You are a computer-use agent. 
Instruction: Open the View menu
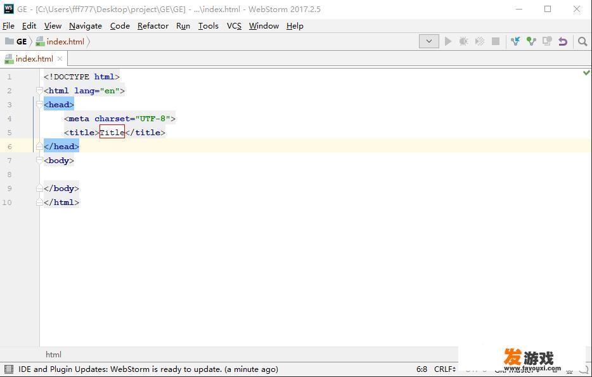[x=53, y=26]
